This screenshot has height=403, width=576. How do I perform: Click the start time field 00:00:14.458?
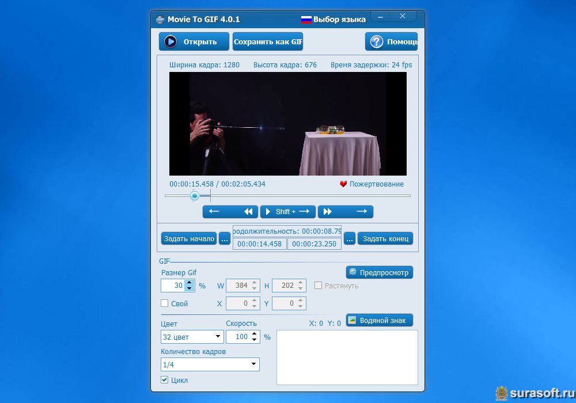coord(259,244)
